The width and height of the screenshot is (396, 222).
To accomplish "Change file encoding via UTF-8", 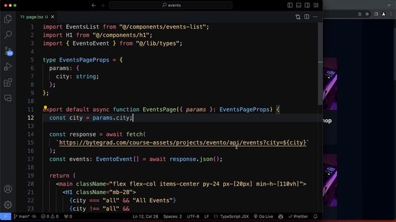I will coord(193,216).
